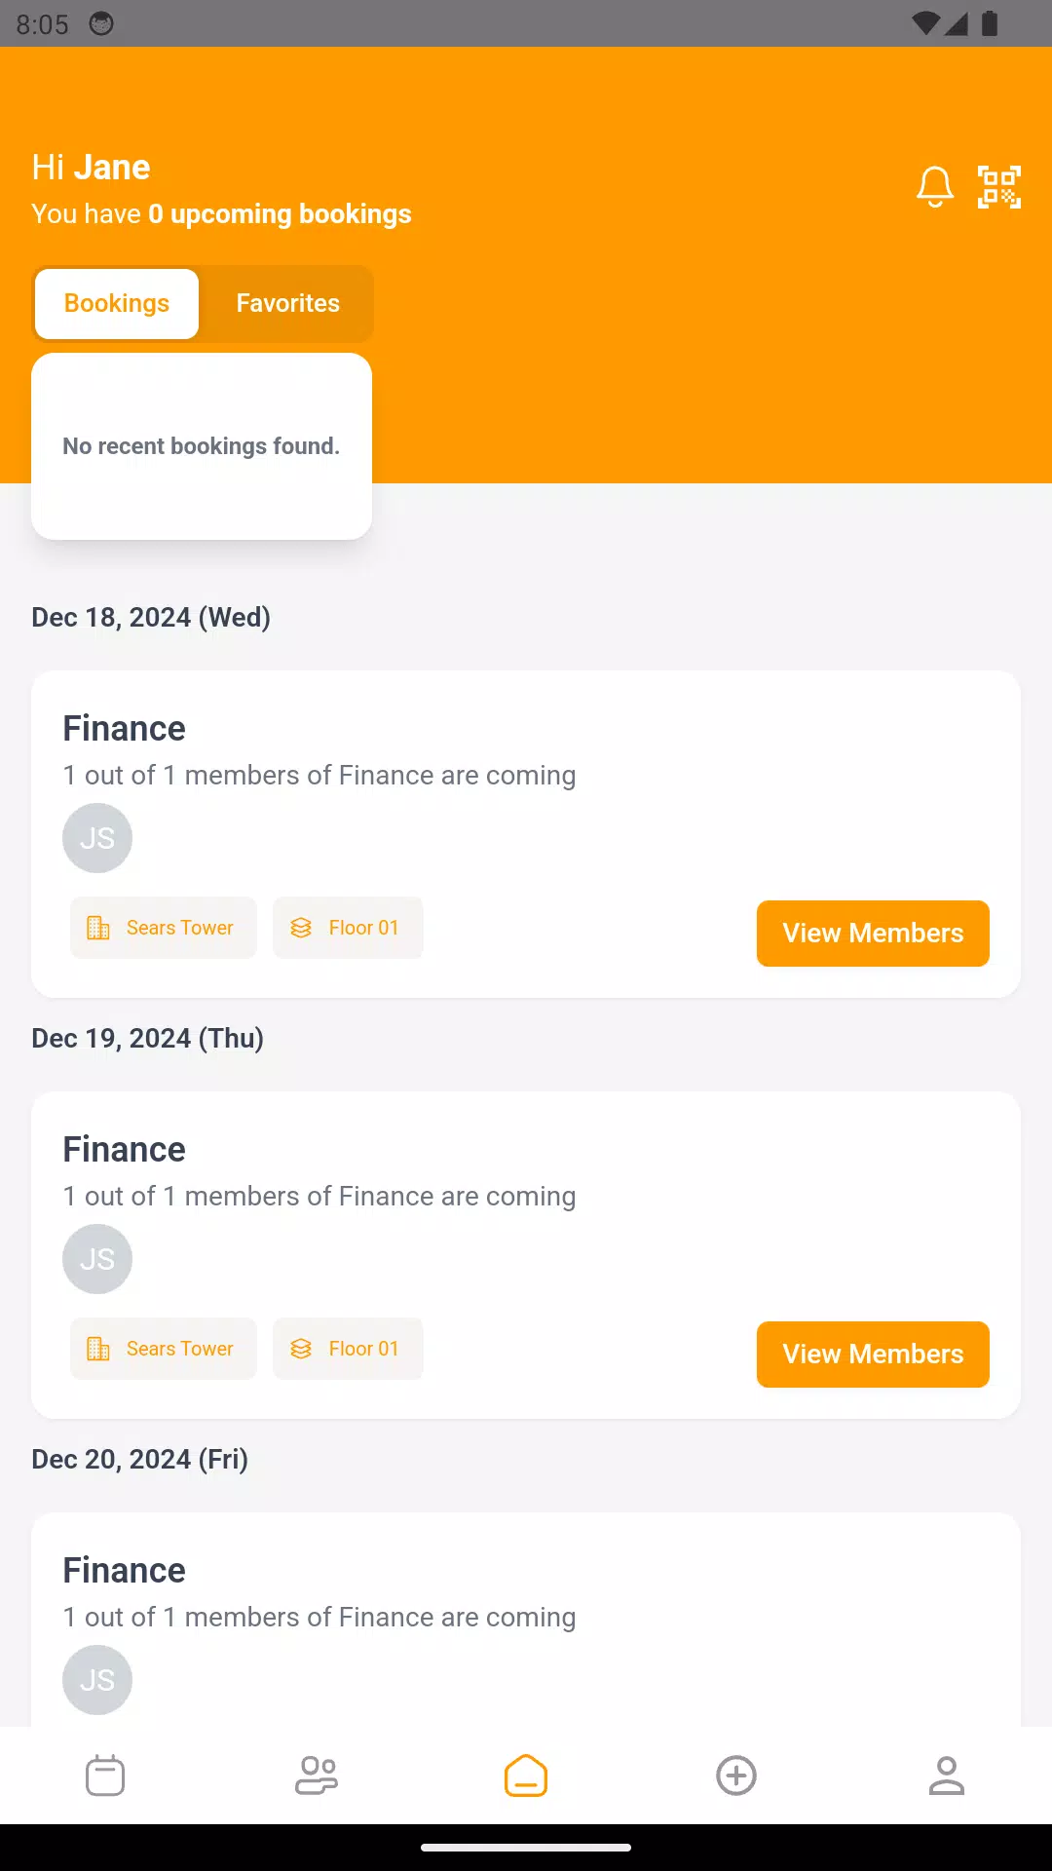Open the team members navigation icon
Viewport: 1052px width, 1871px height.
click(x=316, y=1776)
